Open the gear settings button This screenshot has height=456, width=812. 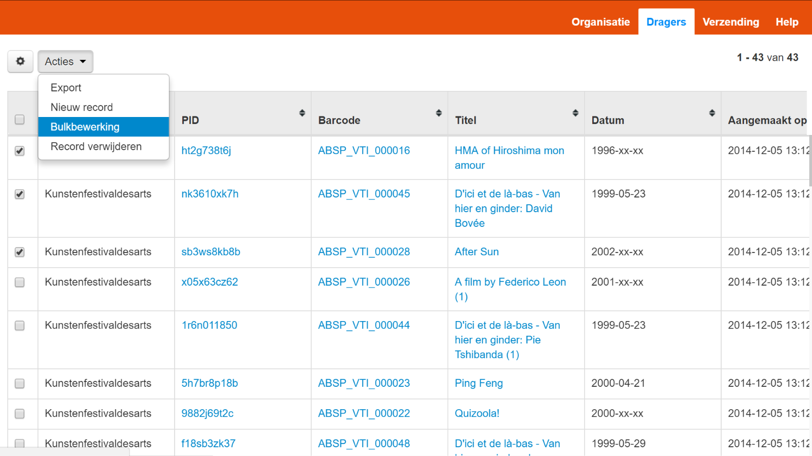click(20, 61)
